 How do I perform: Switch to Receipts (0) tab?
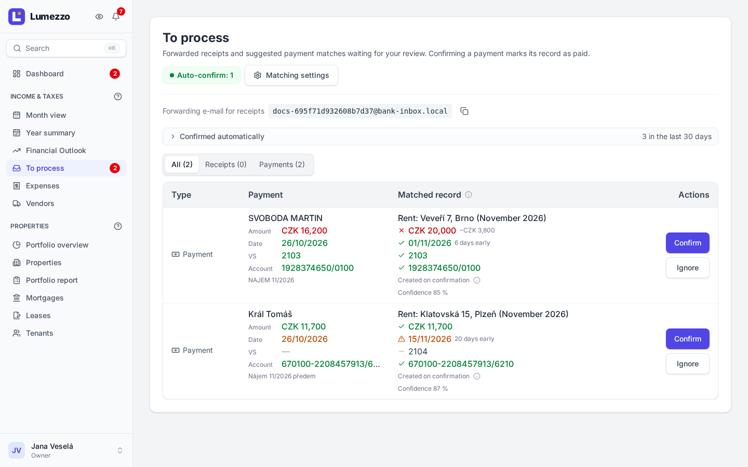point(226,164)
